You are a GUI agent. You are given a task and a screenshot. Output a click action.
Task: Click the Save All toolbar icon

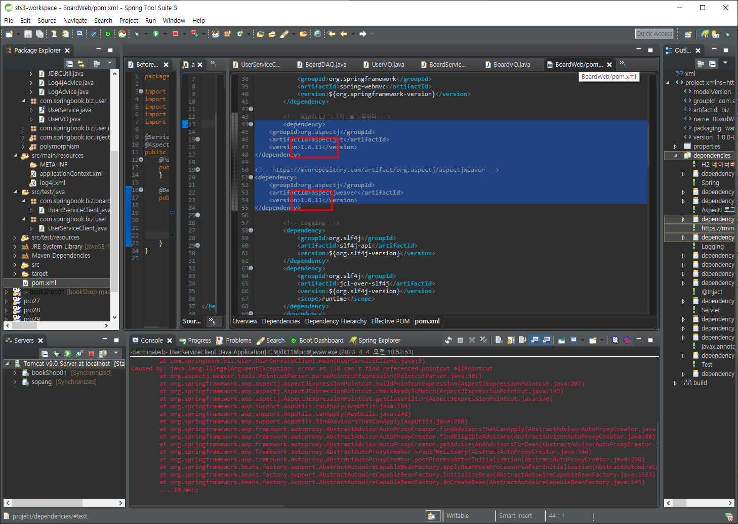click(39, 34)
